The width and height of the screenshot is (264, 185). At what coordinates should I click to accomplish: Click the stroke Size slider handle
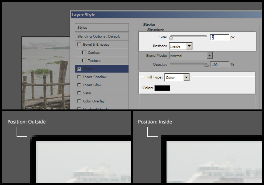(171, 37)
